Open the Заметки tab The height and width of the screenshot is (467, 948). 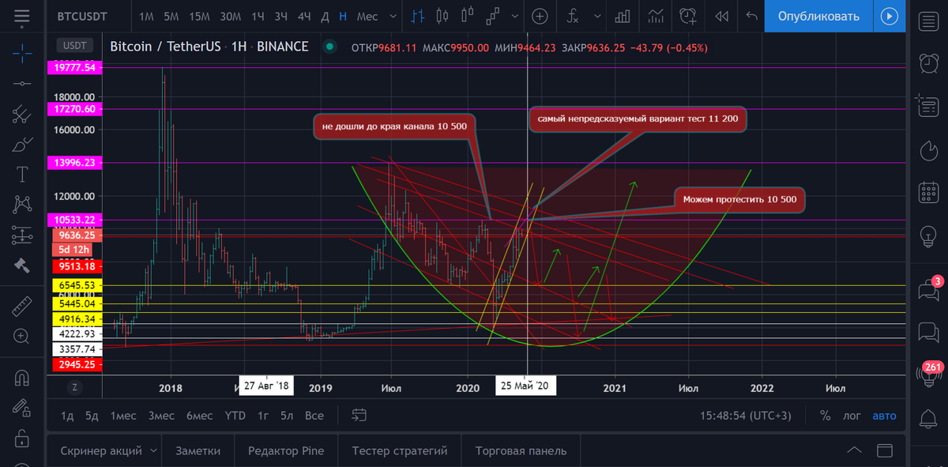[x=197, y=450]
